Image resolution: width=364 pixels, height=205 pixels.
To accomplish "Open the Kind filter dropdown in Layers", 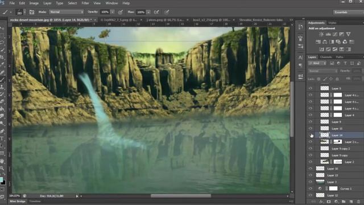I will [x=317, y=63].
